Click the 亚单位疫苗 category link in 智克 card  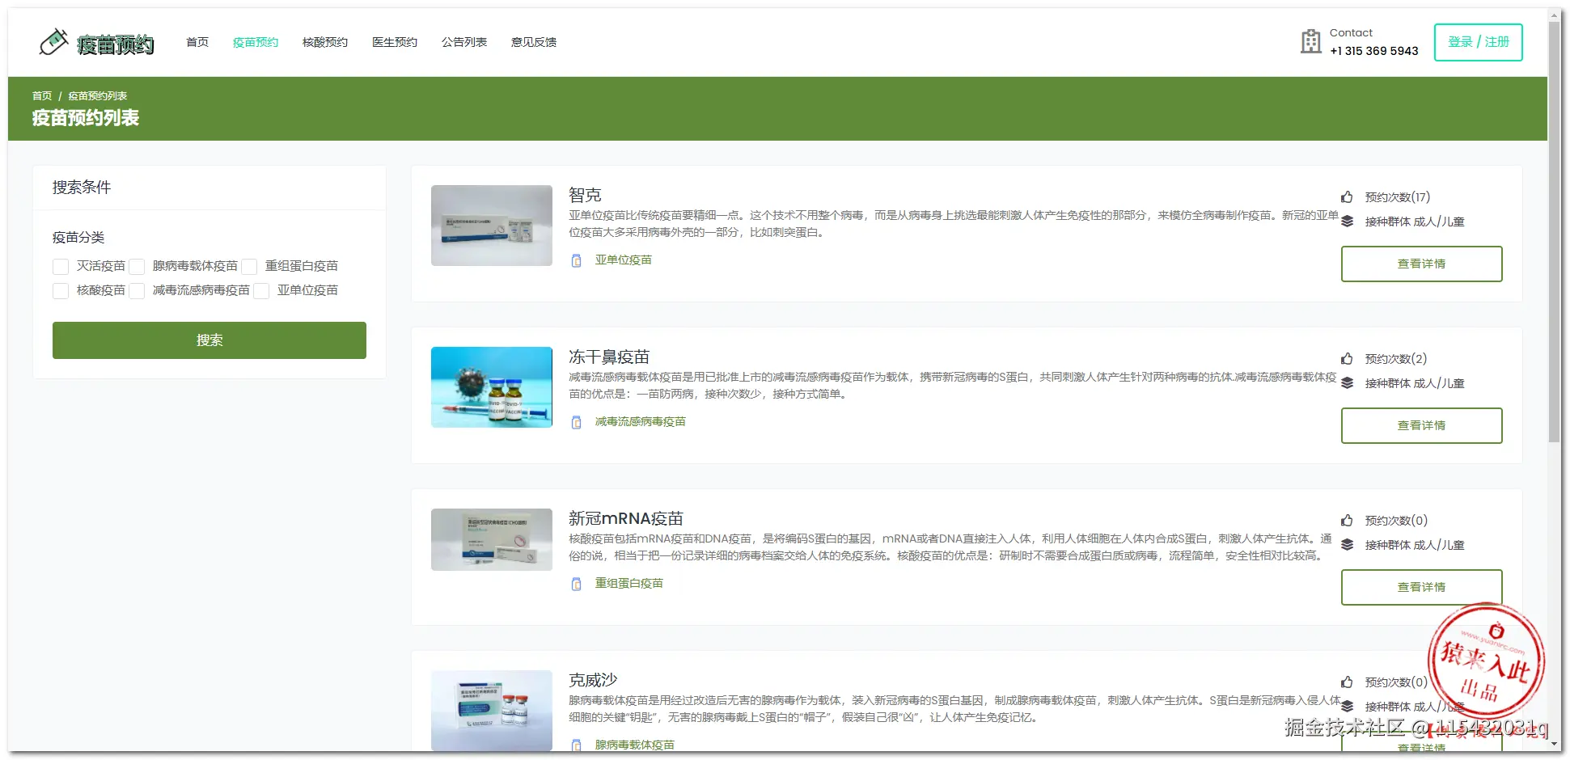(624, 260)
